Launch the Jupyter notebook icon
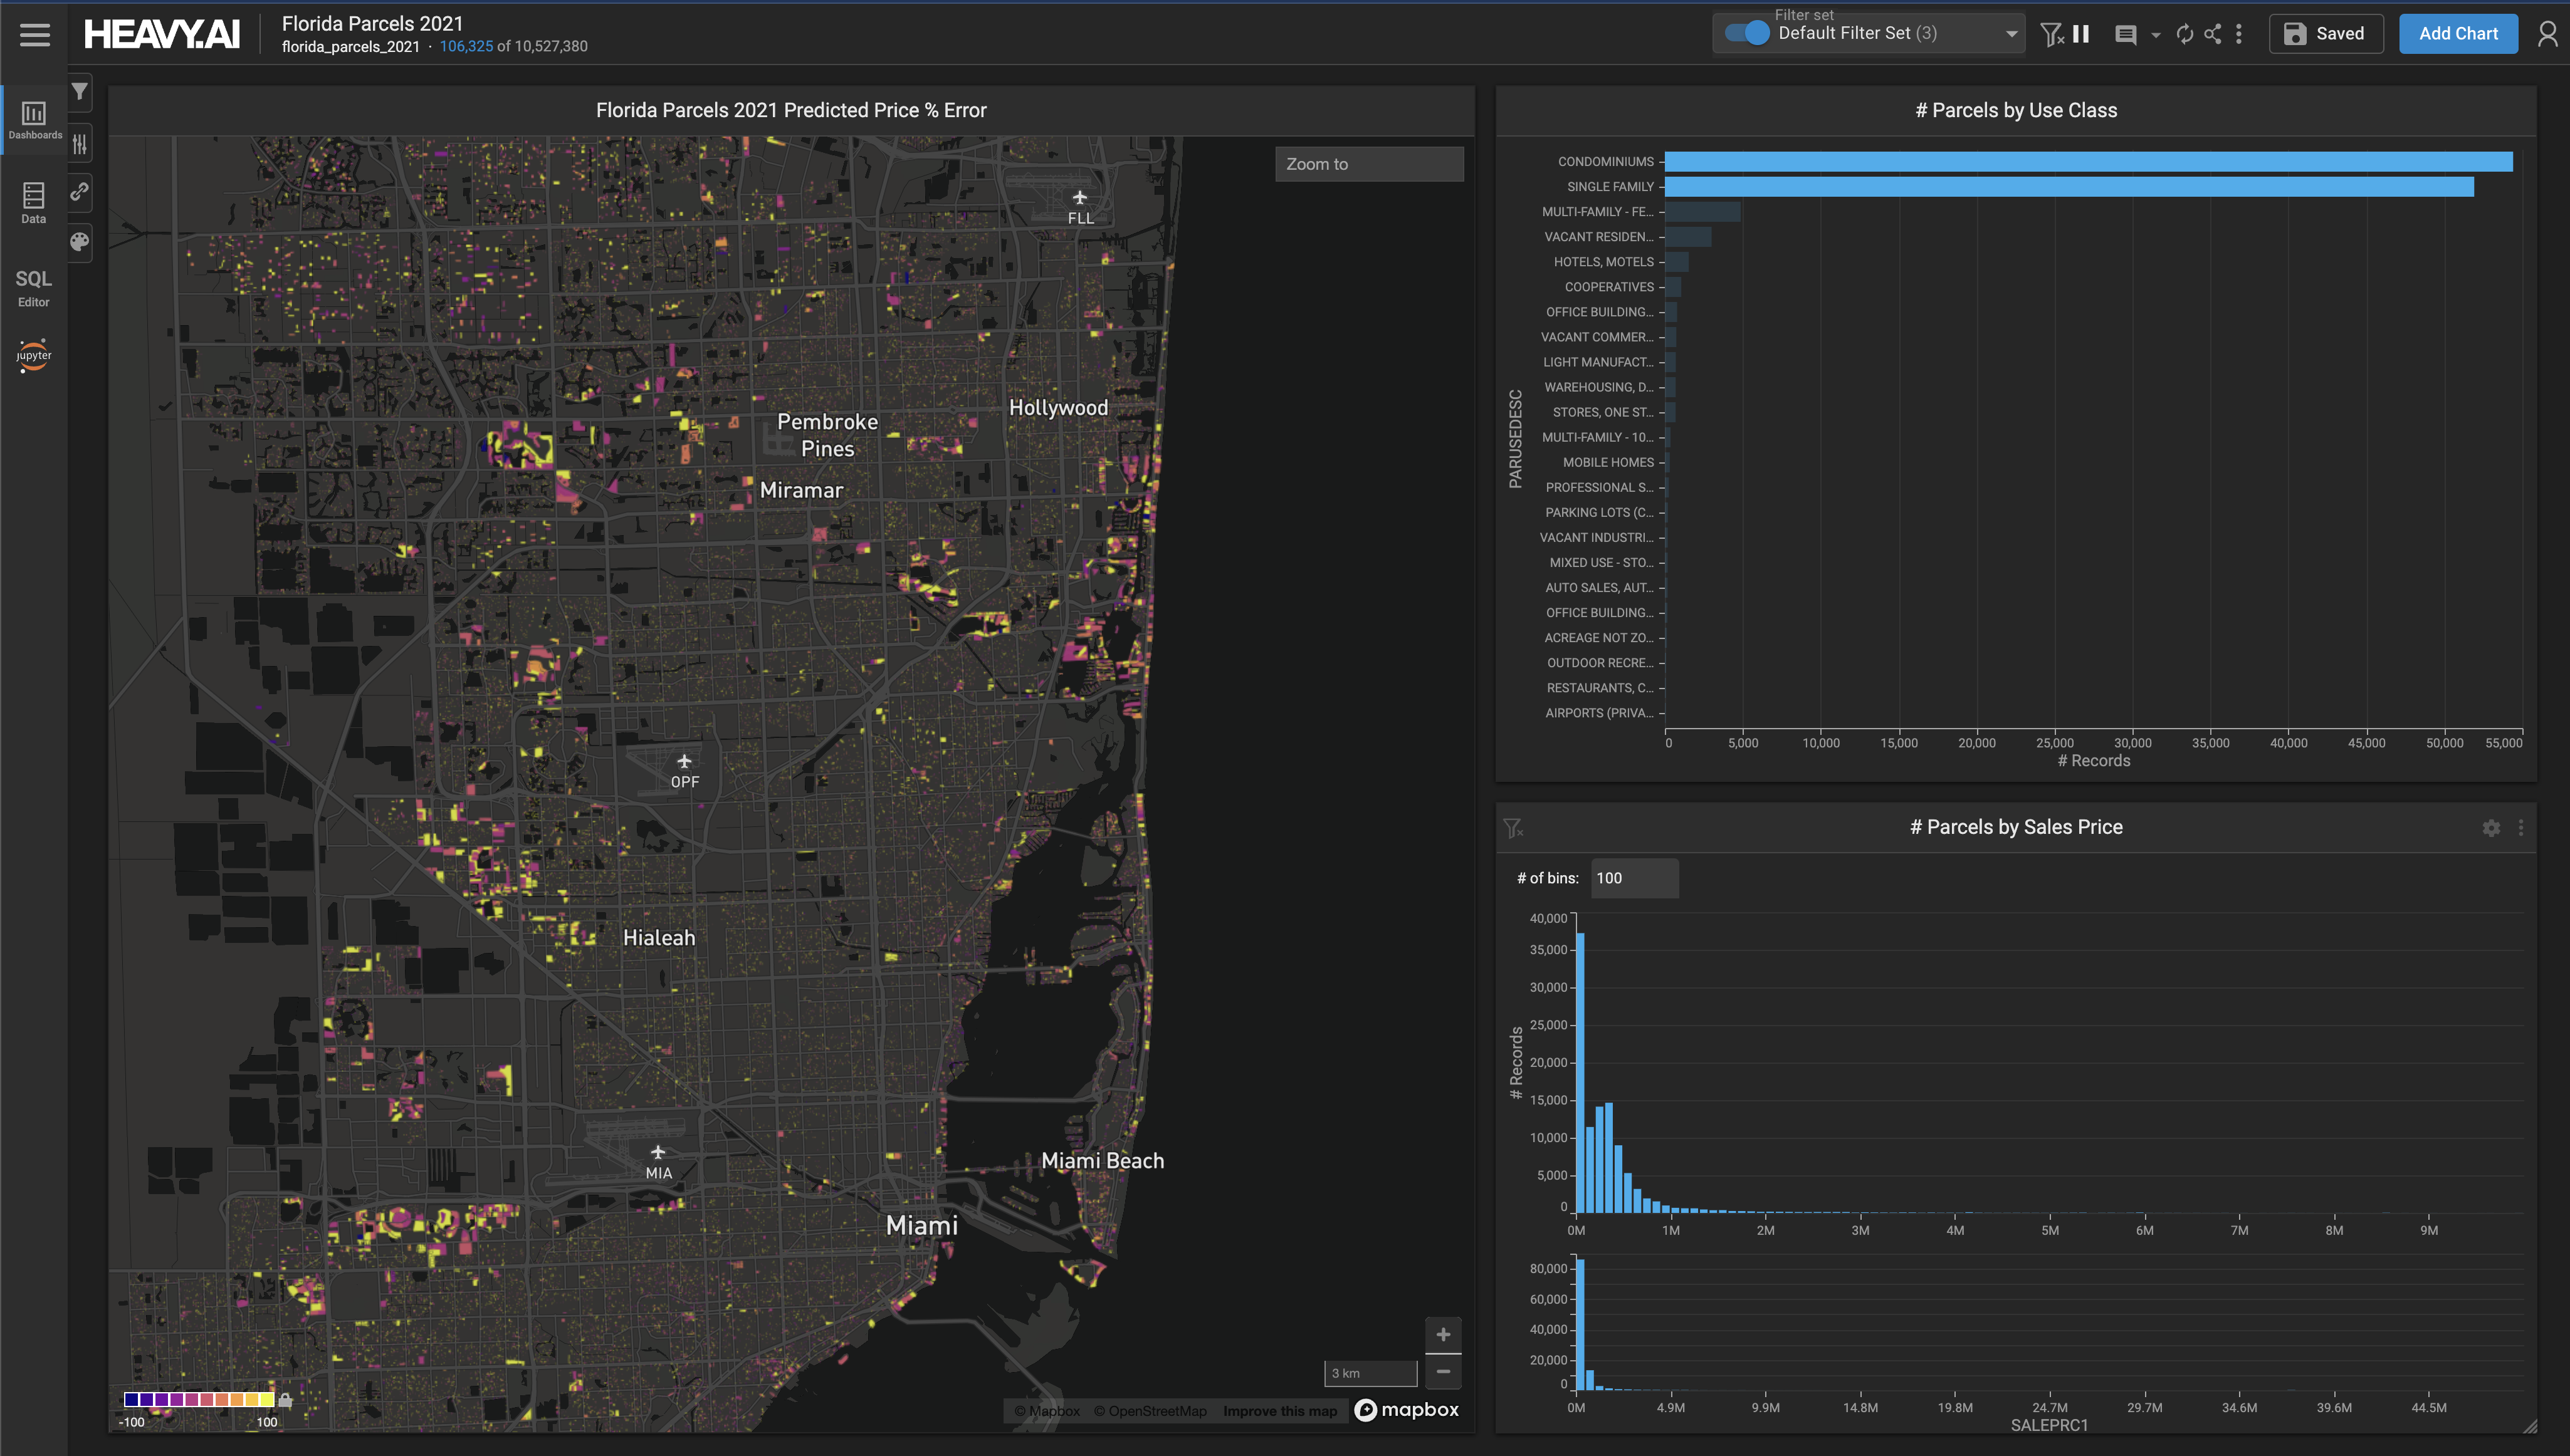 (x=33, y=355)
